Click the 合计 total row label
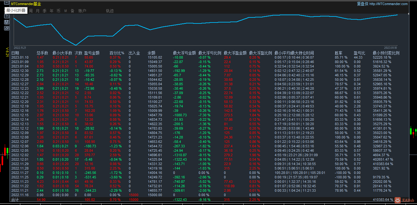Image resolution: width=417 pixels, height=205 pixels. [15, 200]
